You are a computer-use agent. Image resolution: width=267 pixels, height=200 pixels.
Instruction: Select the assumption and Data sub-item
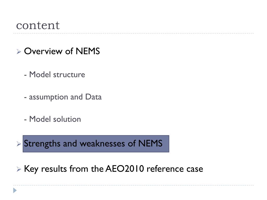pos(63,97)
